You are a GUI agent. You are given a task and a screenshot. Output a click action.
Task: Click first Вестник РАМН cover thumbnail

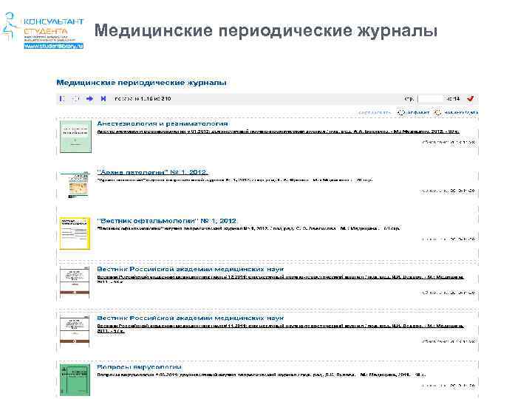(75, 282)
